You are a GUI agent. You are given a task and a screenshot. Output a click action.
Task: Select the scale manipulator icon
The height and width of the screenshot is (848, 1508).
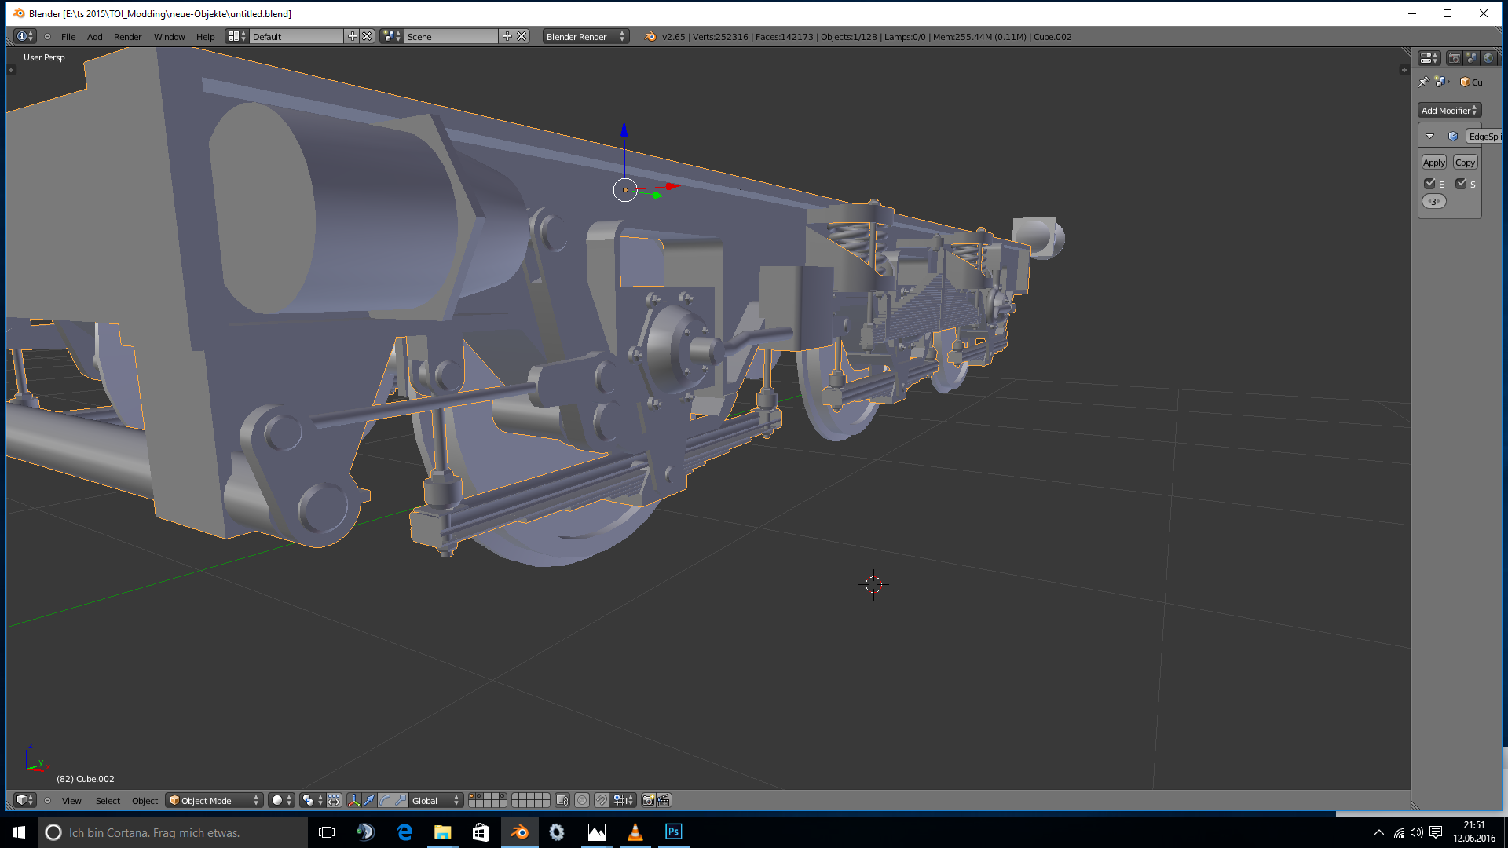pyautogui.click(x=401, y=800)
